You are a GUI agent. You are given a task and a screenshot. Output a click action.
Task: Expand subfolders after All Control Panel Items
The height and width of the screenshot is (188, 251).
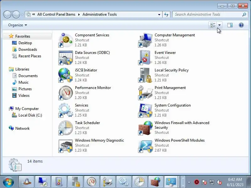point(79,14)
